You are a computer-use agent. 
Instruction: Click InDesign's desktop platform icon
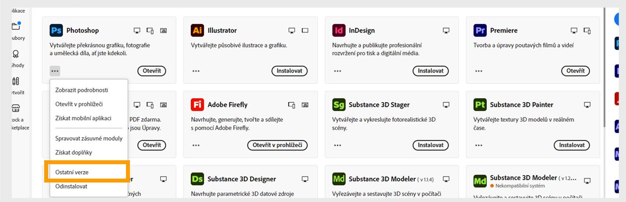click(x=446, y=30)
